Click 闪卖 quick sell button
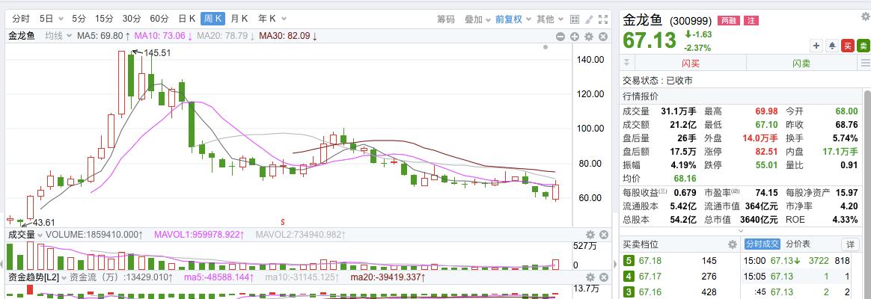This screenshot has width=871, height=299. pos(801,63)
